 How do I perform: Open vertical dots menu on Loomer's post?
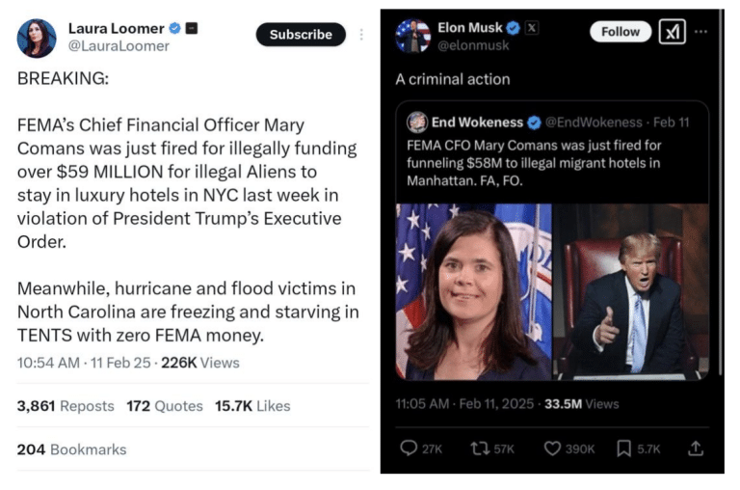pyautogui.click(x=361, y=35)
